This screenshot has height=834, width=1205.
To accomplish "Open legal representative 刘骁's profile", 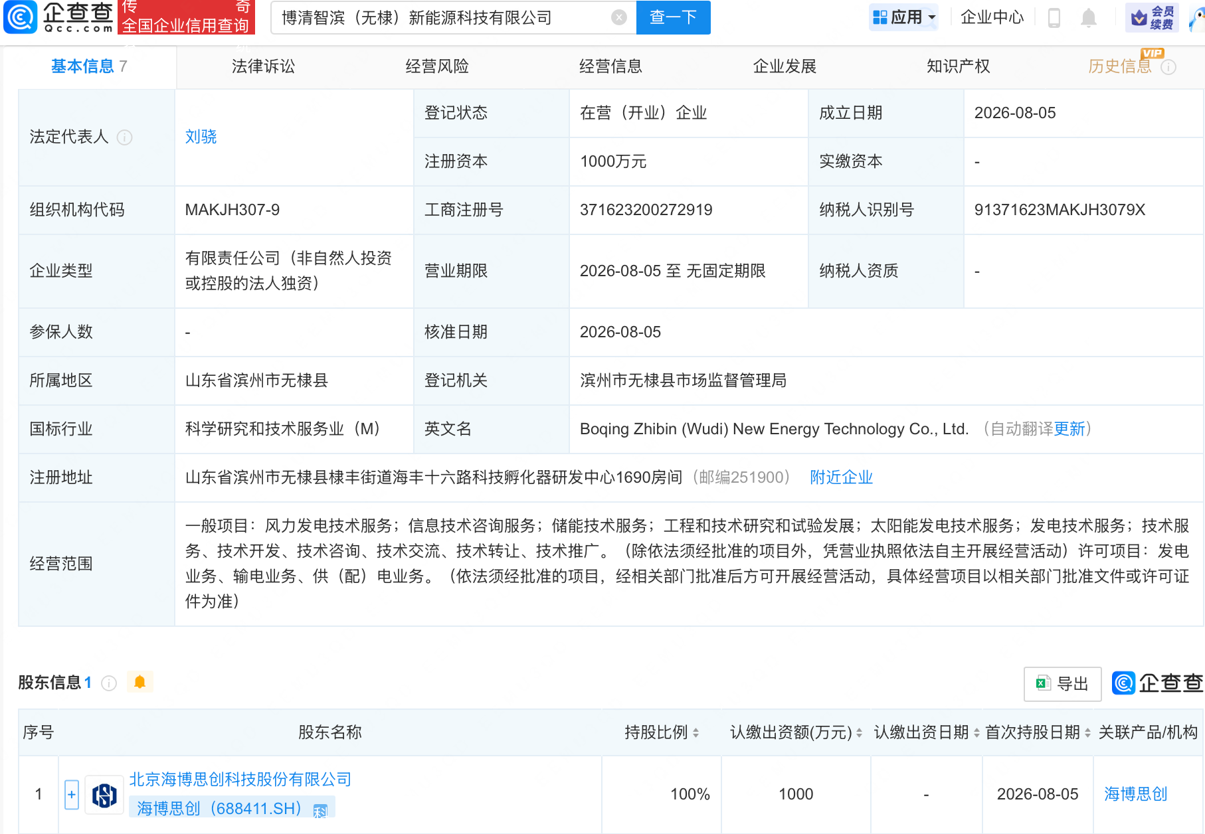I will click(201, 137).
